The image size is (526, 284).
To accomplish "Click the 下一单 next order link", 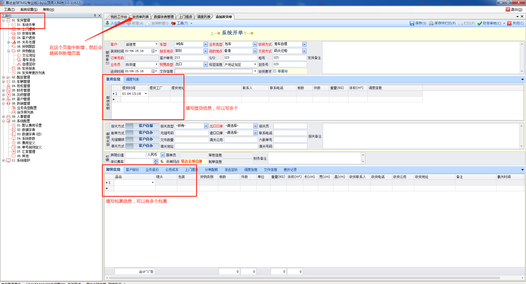I will pyautogui.click(x=249, y=33).
